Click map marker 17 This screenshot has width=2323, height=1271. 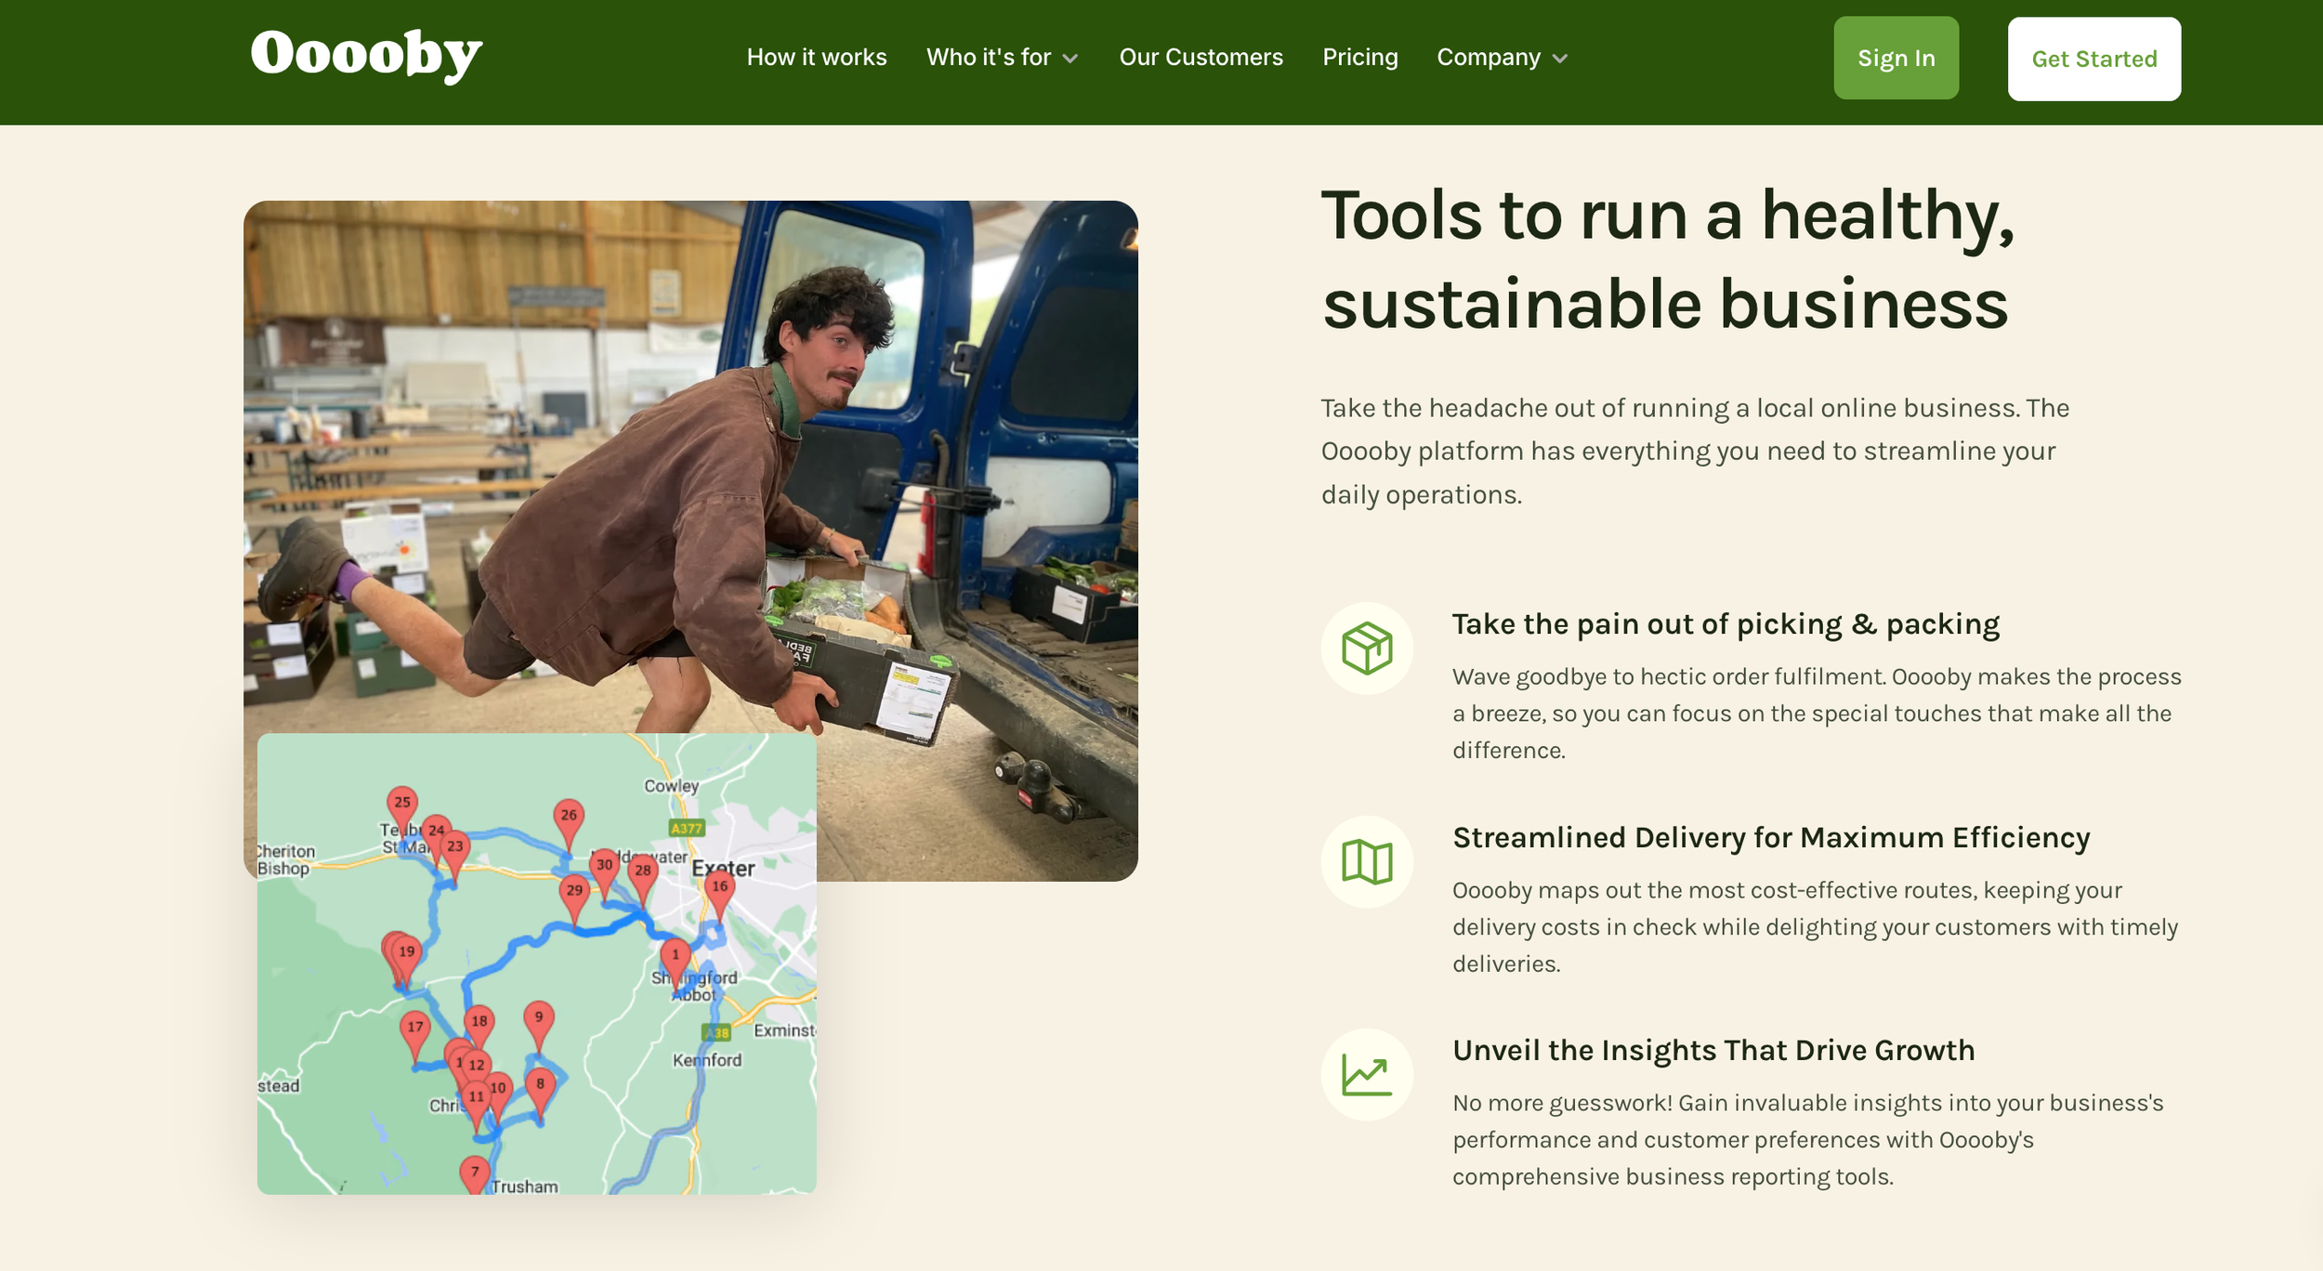pyautogui.click(x=415, y=1028)
